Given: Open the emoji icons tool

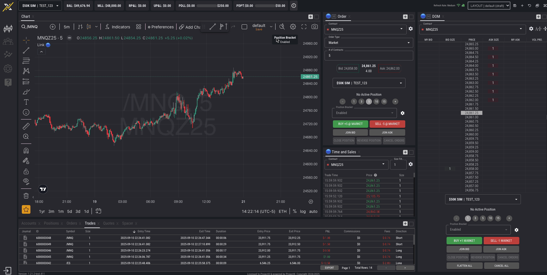Looking at the screenshot, I should click(26, 112).
